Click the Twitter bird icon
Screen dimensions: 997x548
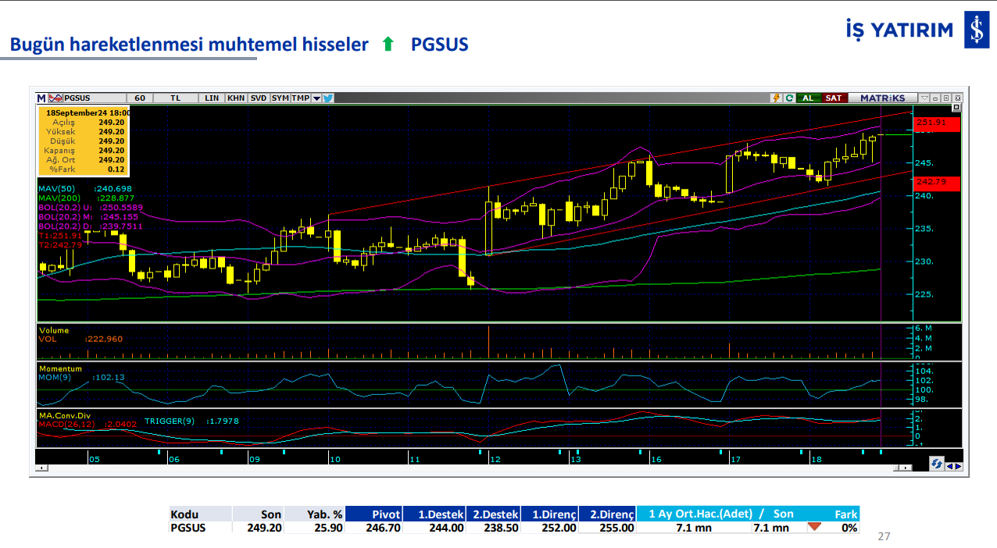(x=328, y=98)
